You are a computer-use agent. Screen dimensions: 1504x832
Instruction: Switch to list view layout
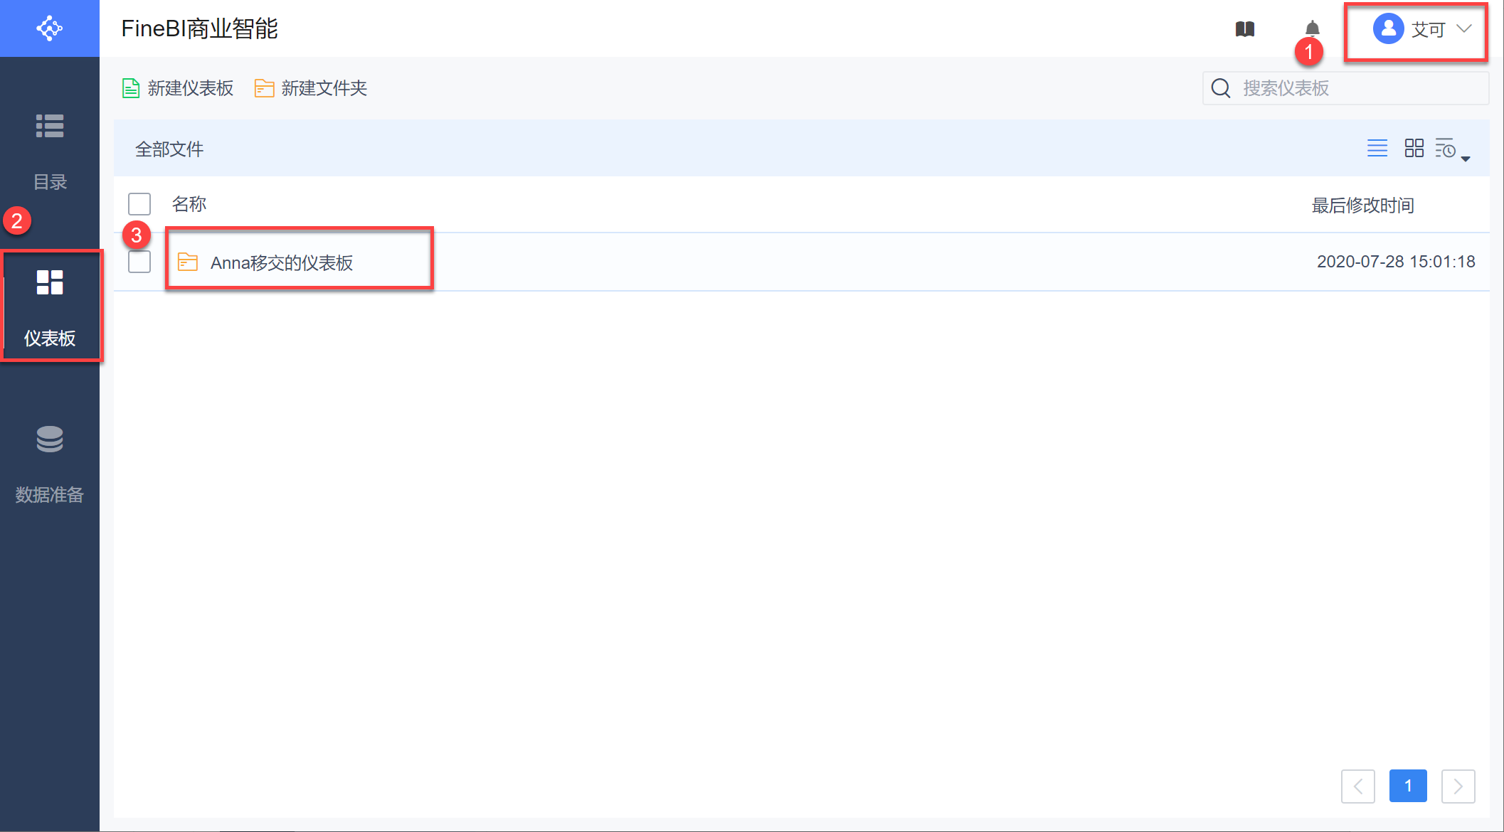1377,148
